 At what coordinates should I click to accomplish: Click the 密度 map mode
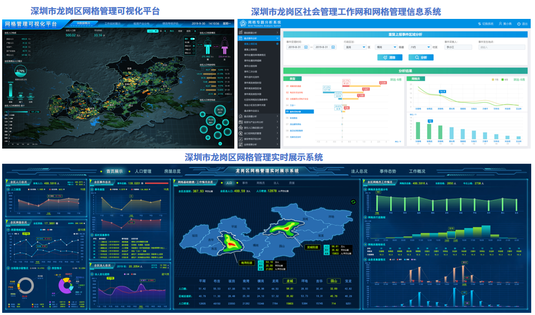(180, 31)
